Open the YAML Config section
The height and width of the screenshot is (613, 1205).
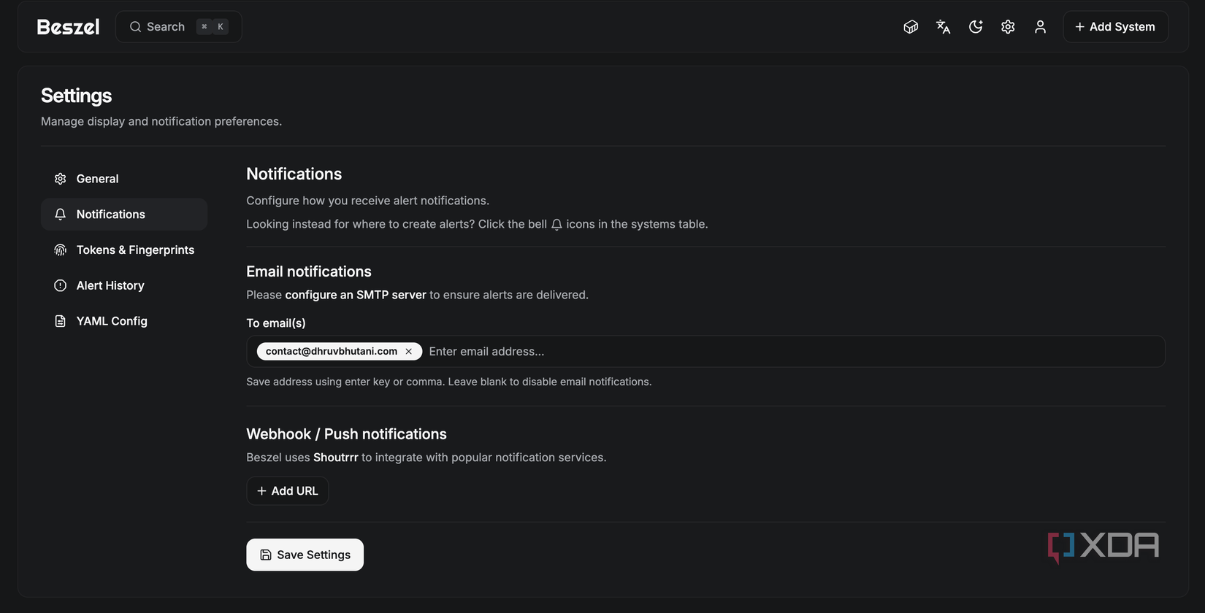point(112,321)
